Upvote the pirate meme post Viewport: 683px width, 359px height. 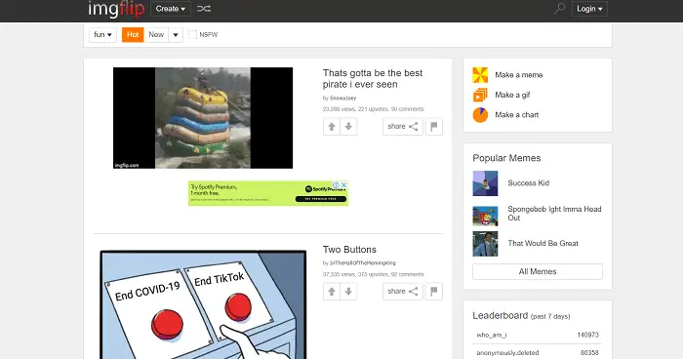[x=332, y=127]
